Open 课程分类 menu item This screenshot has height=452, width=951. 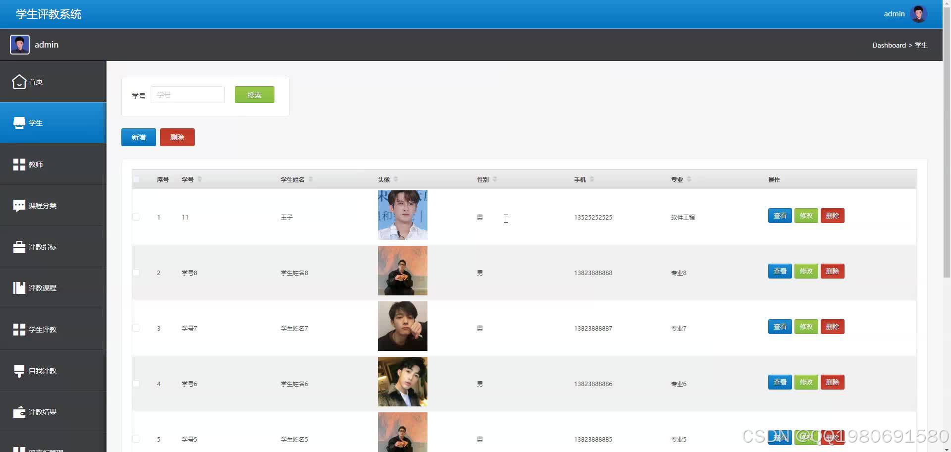point(53,206)
